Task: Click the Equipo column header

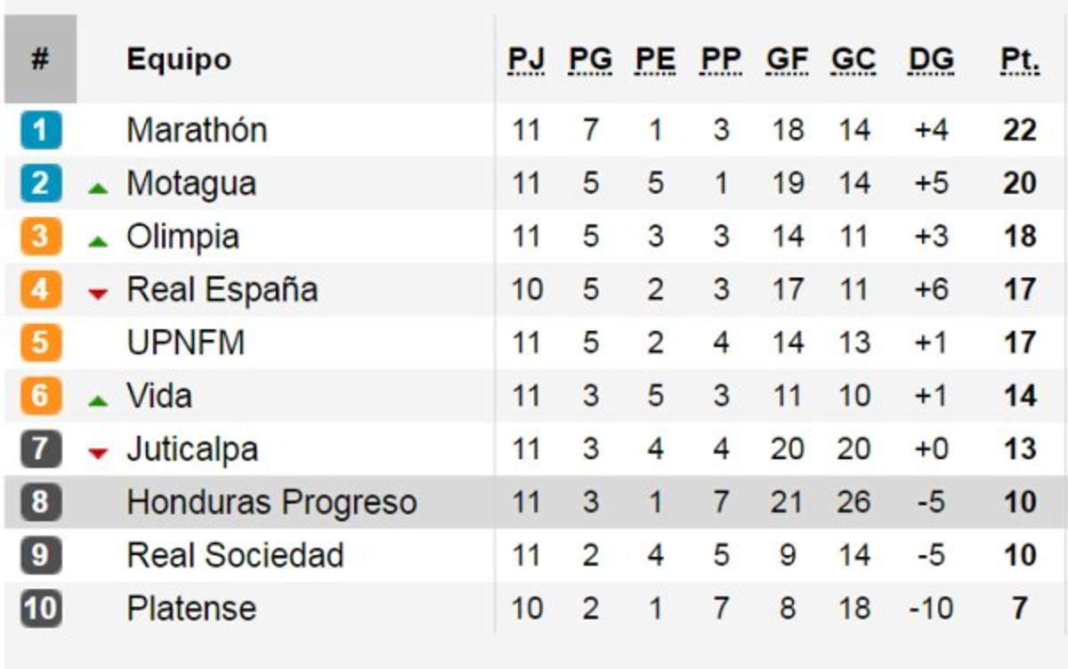Action: click(x=179, y=60)
